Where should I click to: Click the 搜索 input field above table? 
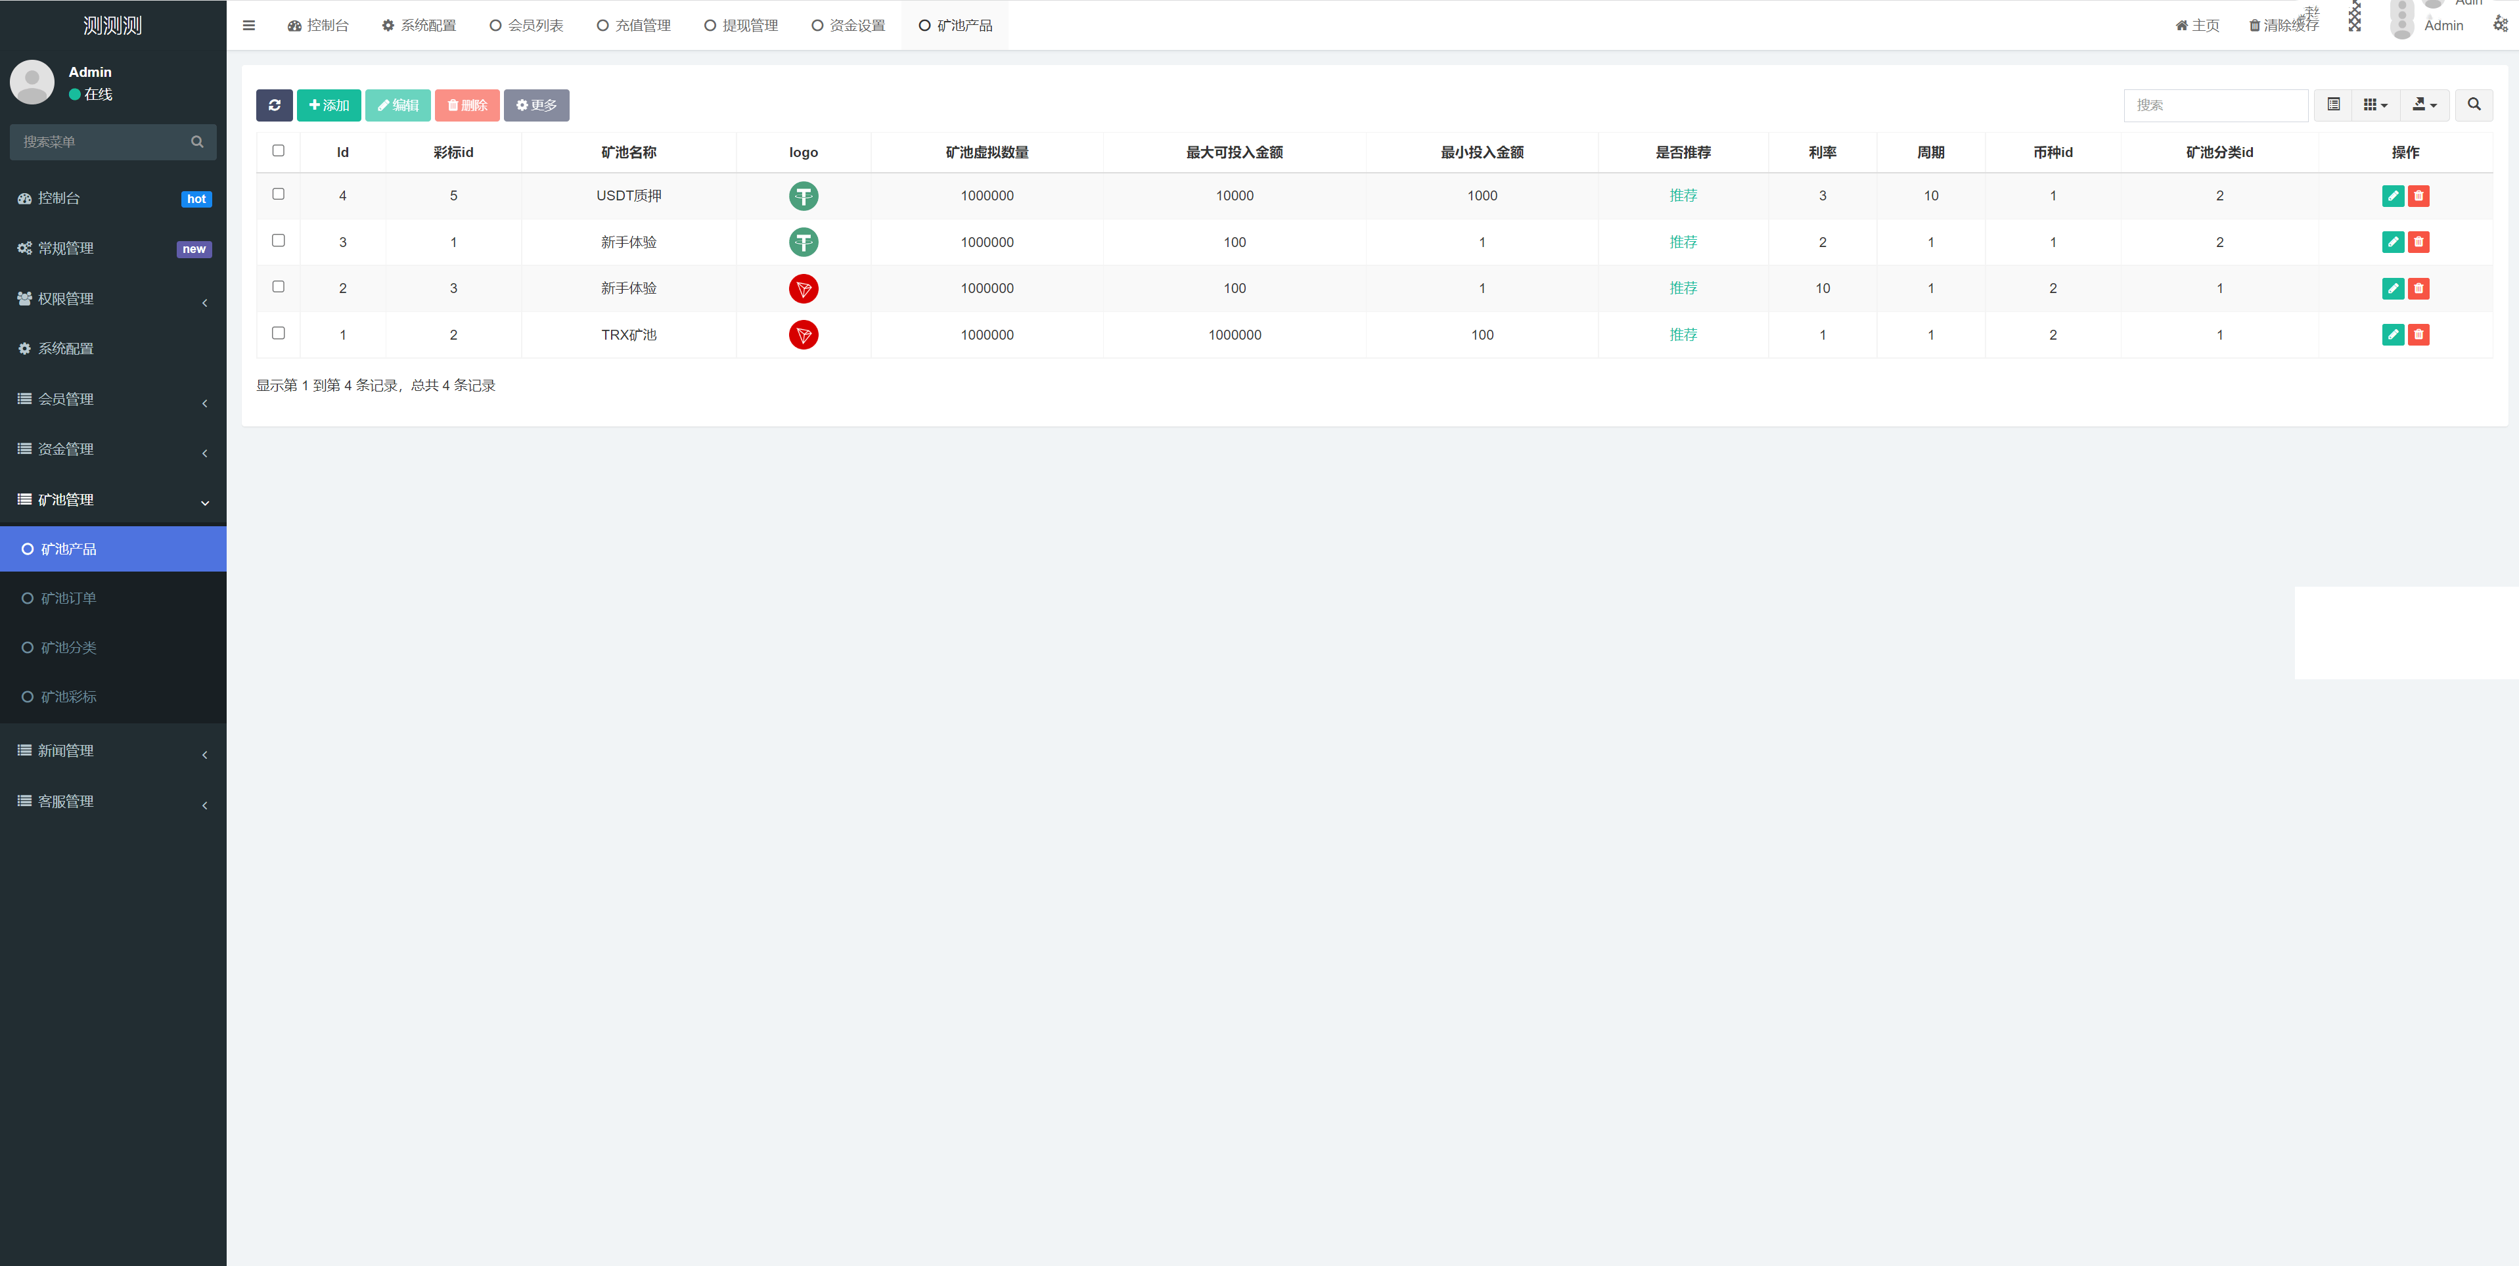(x=2215, y=104)
